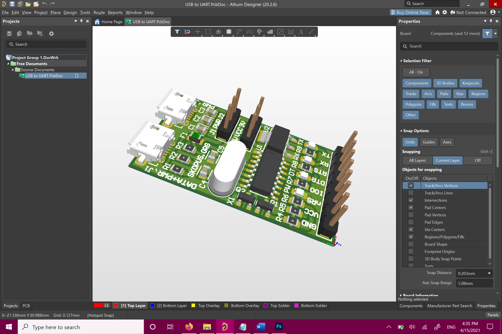Collapse the Selection Filter section
This screenshot has width=502, height=334.
point(401,61)
